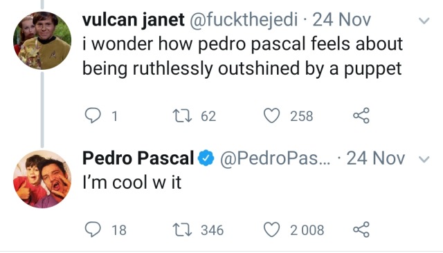This screenshot has height=253, width=443.
Task: Click the Pedro Pascal display name
Action: 138,158
